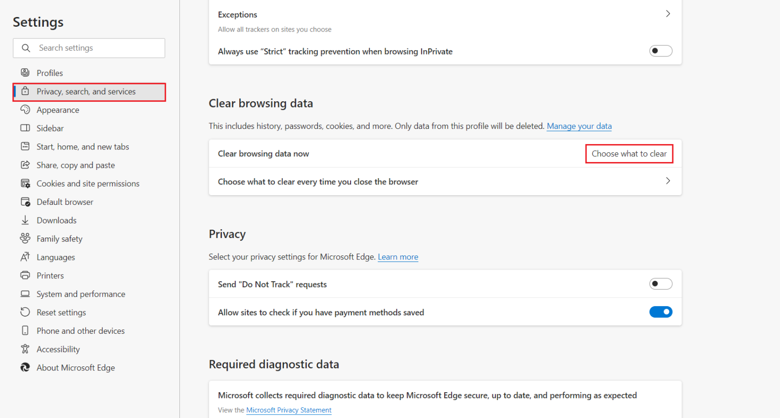Toggle Send Do Not Track requests
This screenshot has height=418, width=780.
[x=661, y=284]
